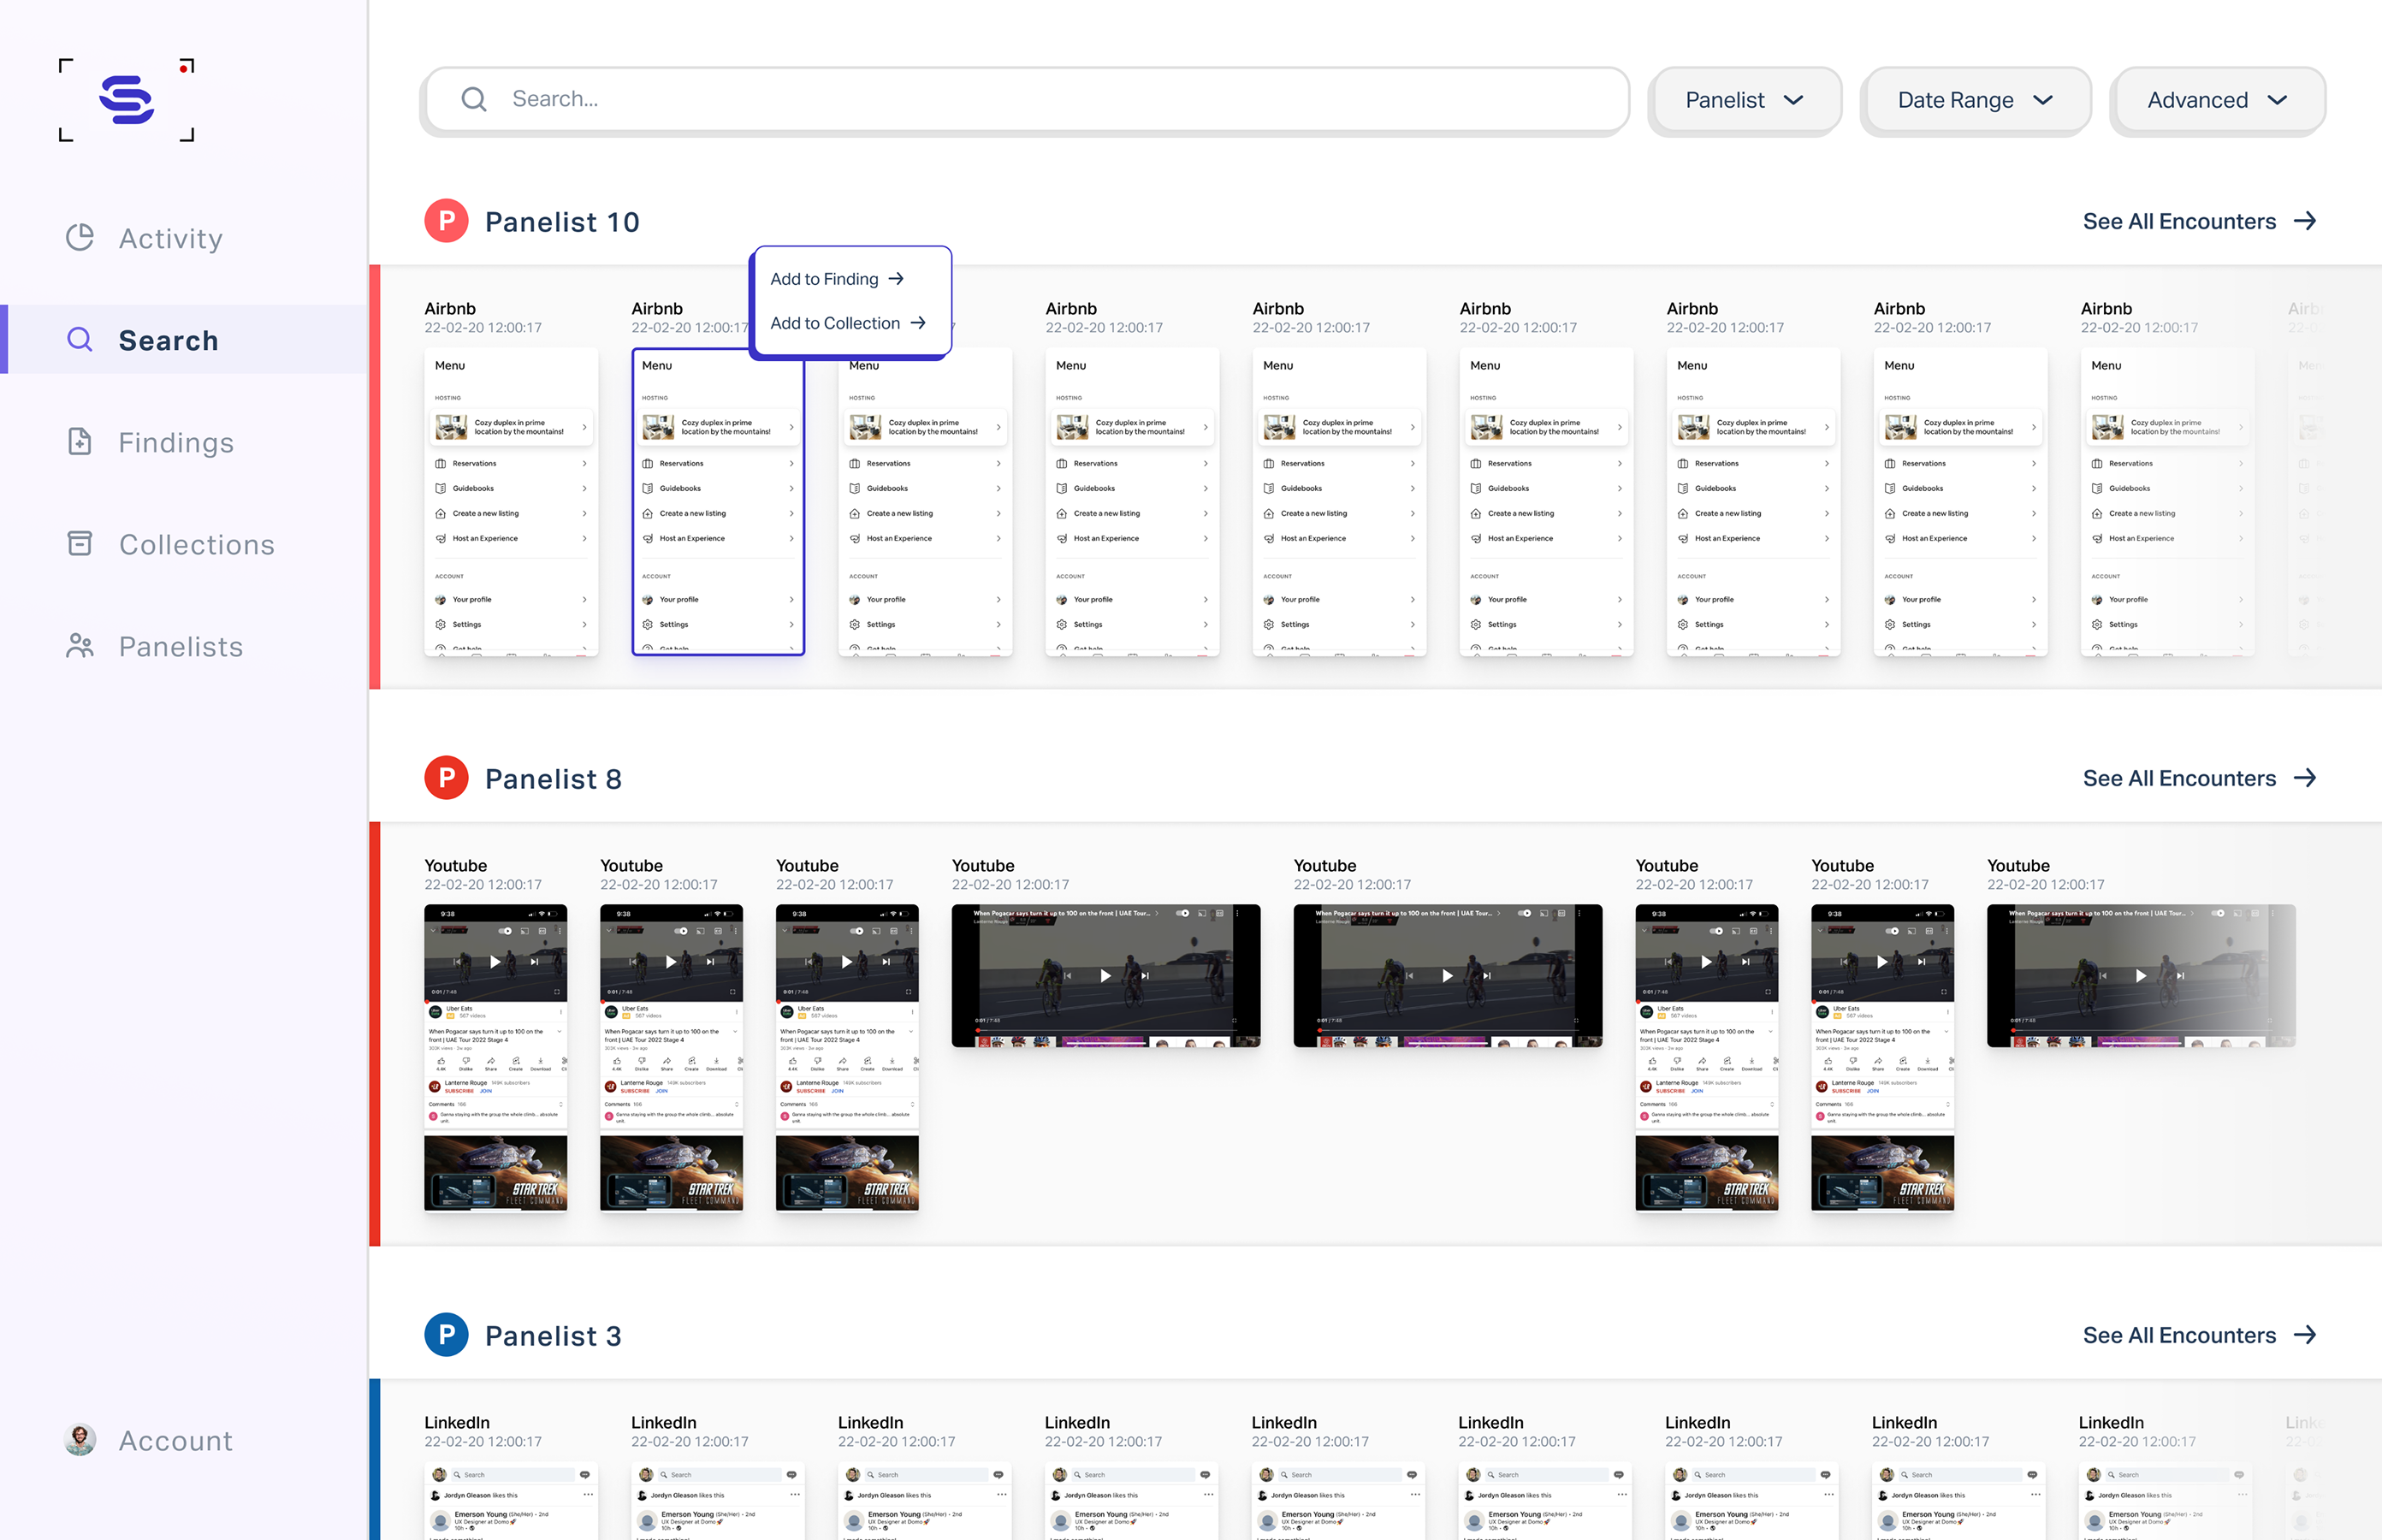Expand the Panelist filter dropdown

pyautogui.click(x=1743, y=100)
